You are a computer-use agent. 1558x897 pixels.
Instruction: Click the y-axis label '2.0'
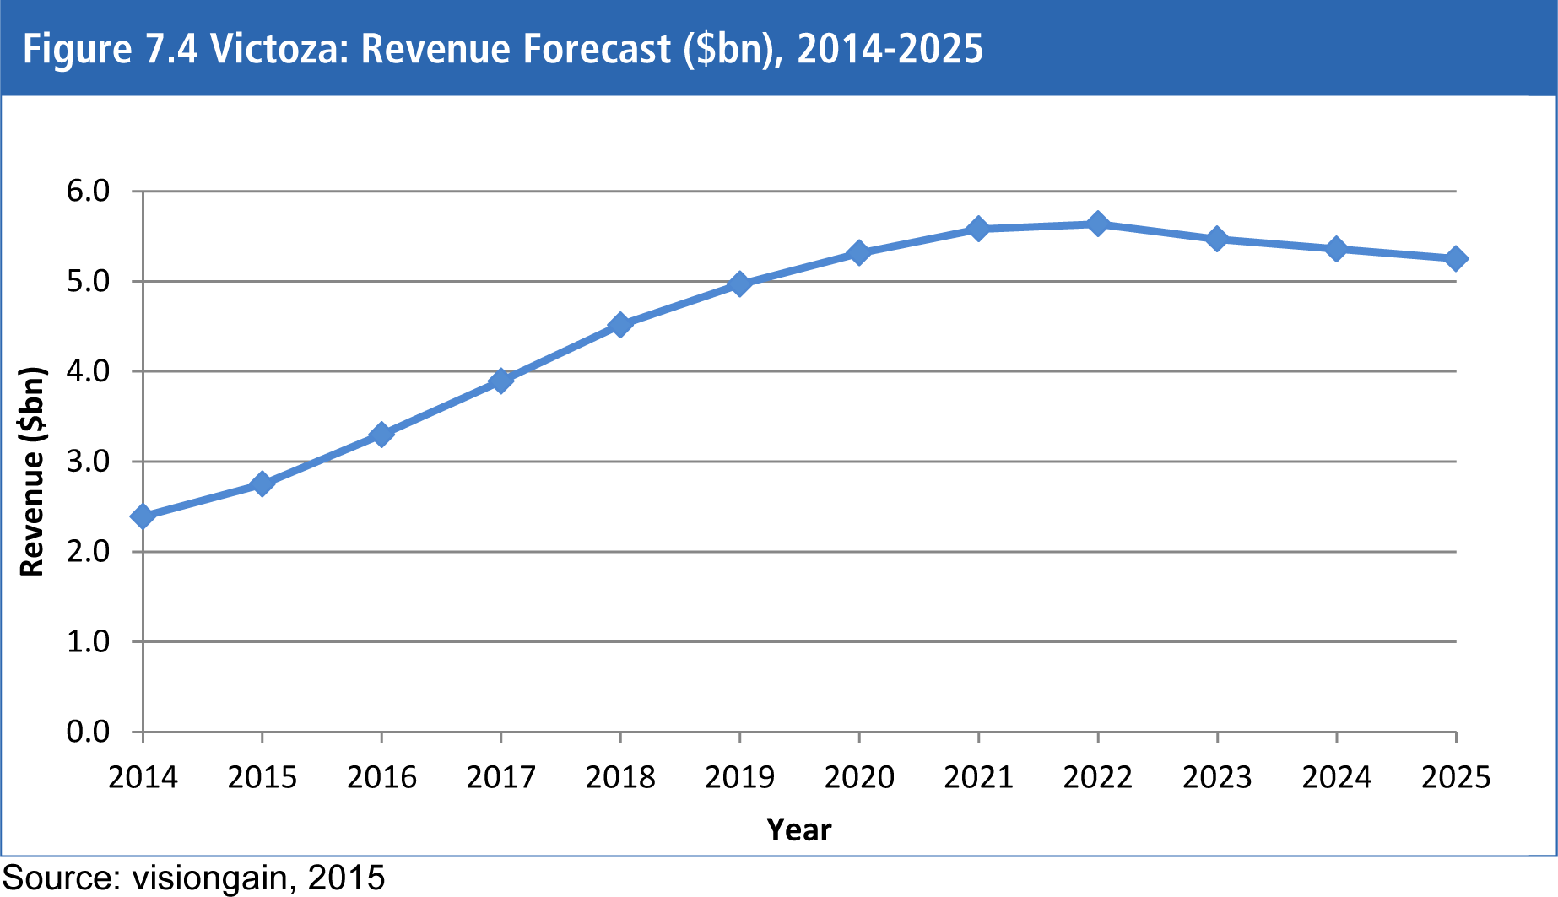(89, 551)
